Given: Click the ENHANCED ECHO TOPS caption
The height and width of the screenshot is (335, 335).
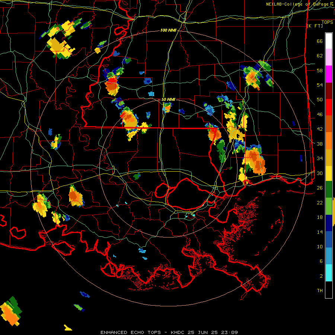Looking at the screenshot, I should click(169, 332).
